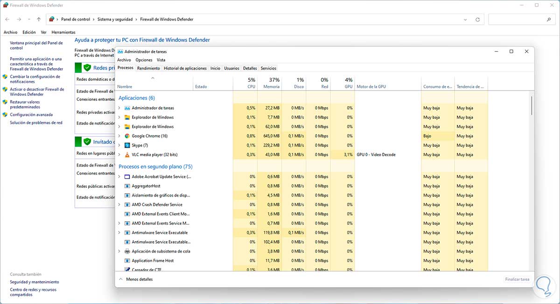The width and height of the screenshot is (560, 304).
Task: Click the Google Chrome icon in process list
Action: coord(127,136)
